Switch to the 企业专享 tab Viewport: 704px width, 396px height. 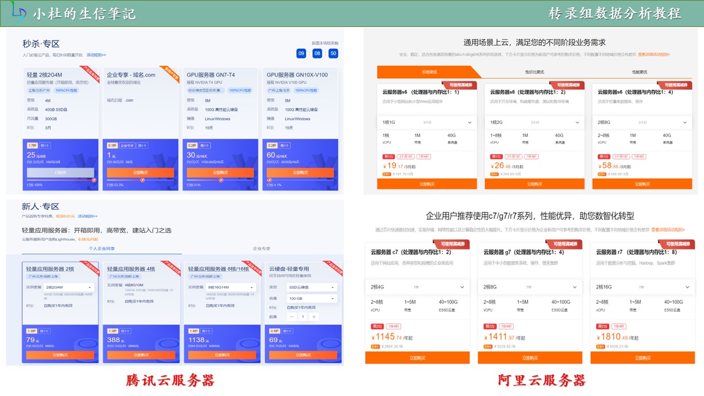pyautogui.click(x=261, y=249)
